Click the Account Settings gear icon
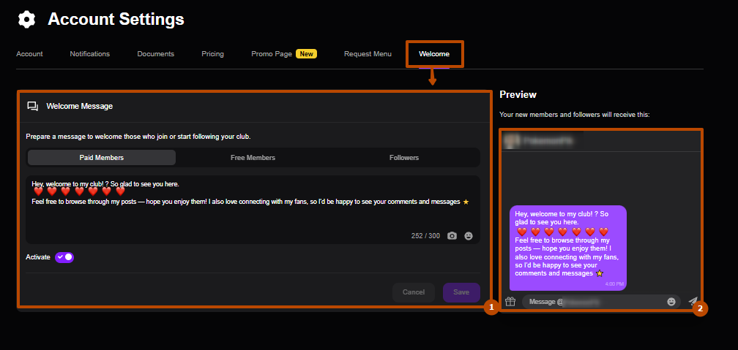 point(27,20)
